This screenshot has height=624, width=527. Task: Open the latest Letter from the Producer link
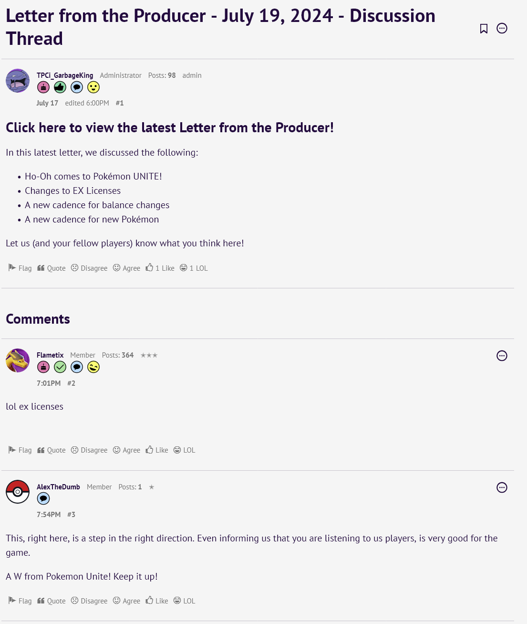click(x=169, y=128)
